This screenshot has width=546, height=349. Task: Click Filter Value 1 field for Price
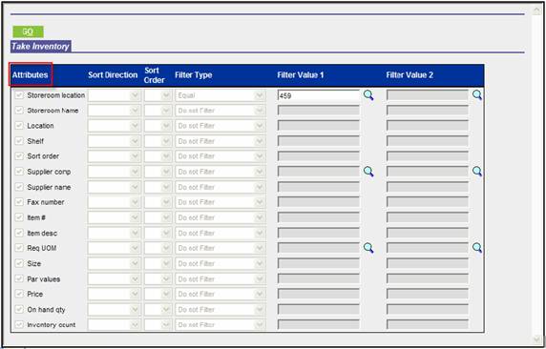coord(319,294)
